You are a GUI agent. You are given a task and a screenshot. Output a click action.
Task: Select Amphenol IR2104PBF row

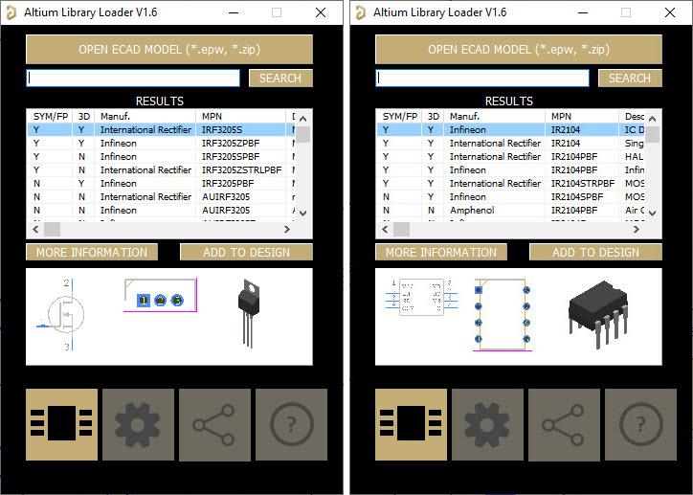pos(510,210)
